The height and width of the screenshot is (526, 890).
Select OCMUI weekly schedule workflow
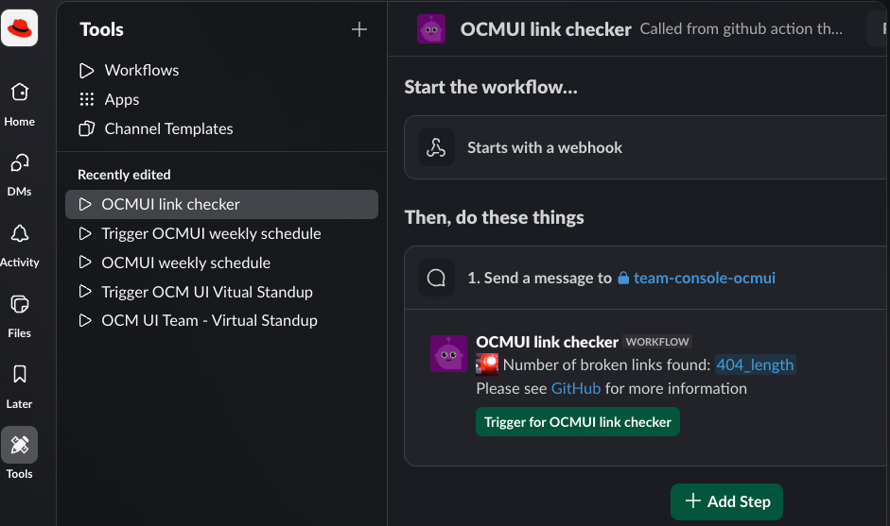tap(185, 263)
